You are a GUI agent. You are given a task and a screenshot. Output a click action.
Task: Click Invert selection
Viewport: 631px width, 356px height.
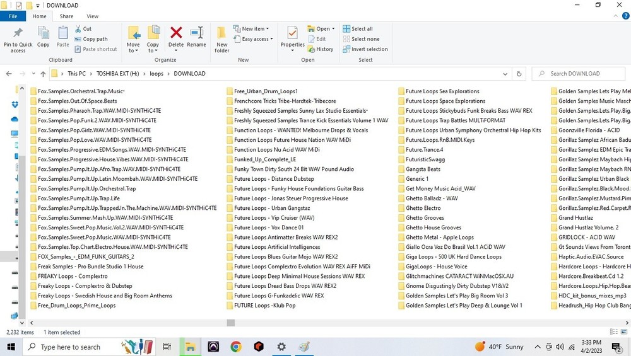pyautogui.click(x=365, y=49)
